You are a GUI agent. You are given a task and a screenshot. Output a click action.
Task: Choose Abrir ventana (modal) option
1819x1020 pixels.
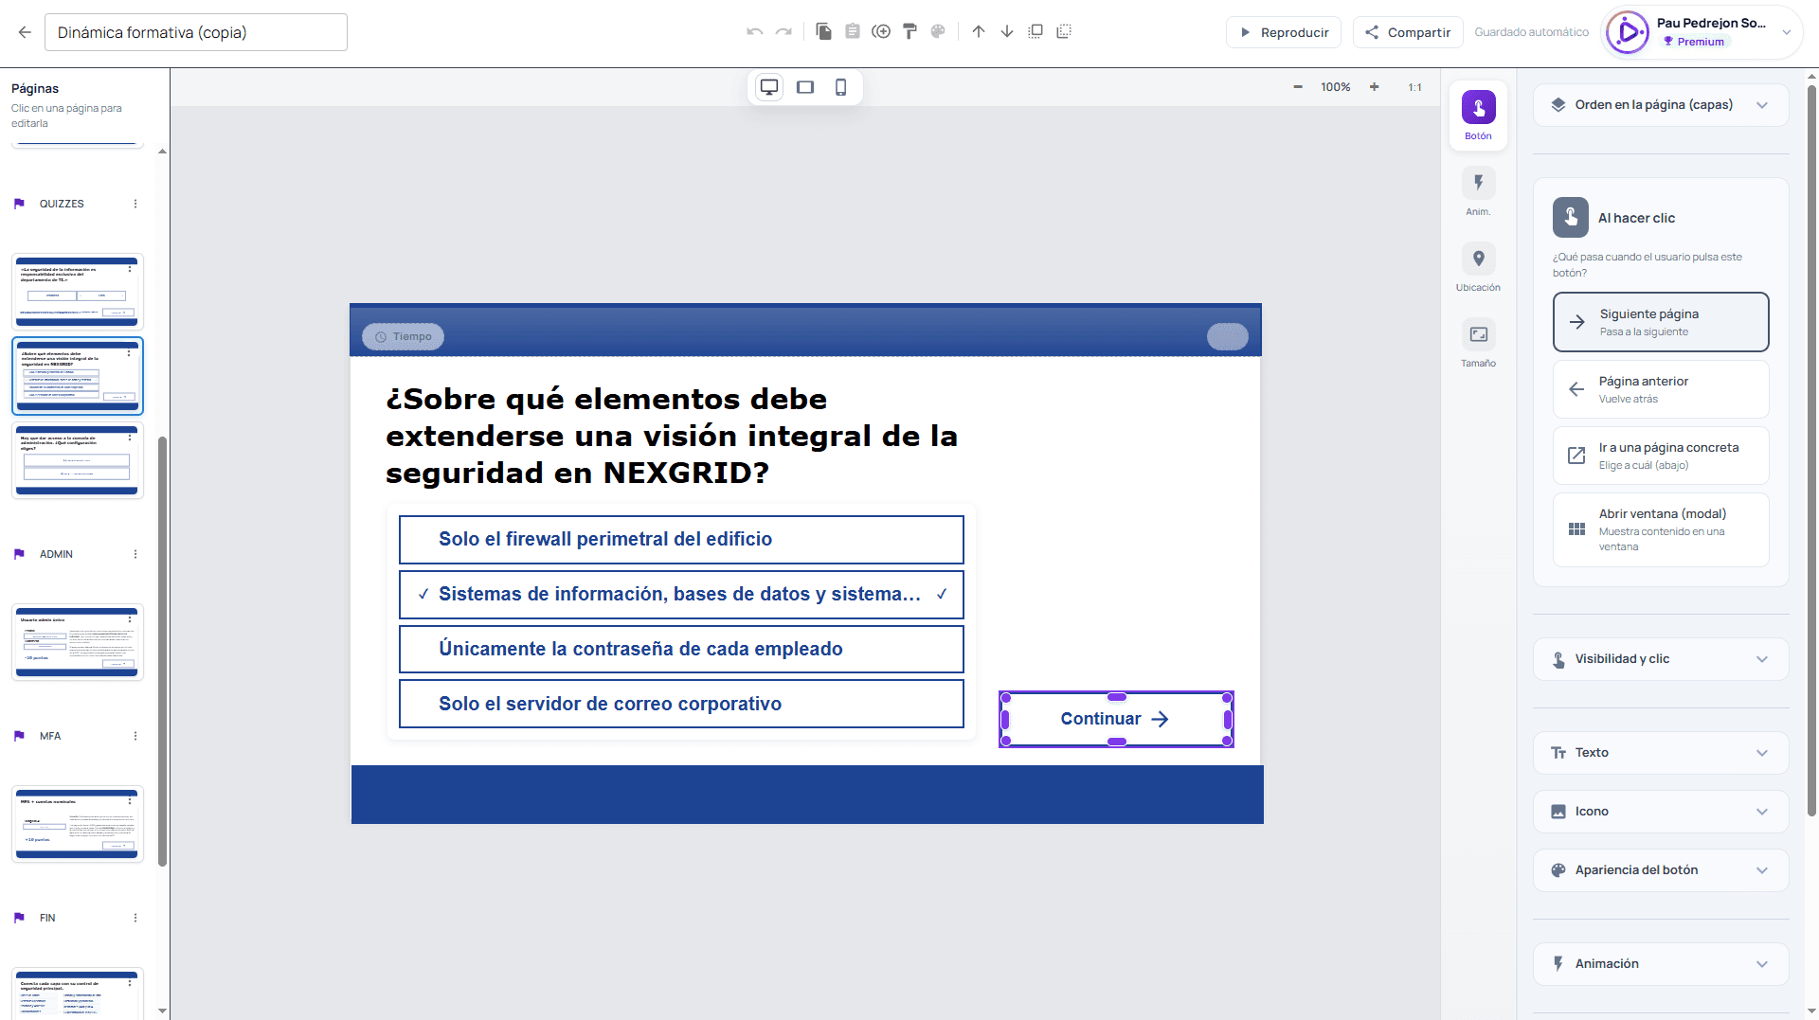tap(1661, 529)
